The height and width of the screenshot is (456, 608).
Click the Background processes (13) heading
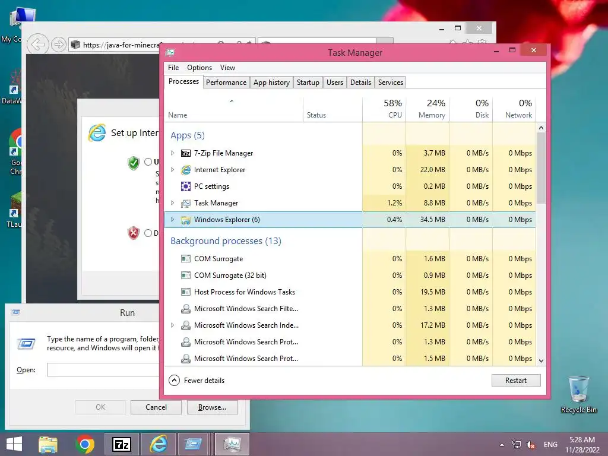[x=226, y=241]
